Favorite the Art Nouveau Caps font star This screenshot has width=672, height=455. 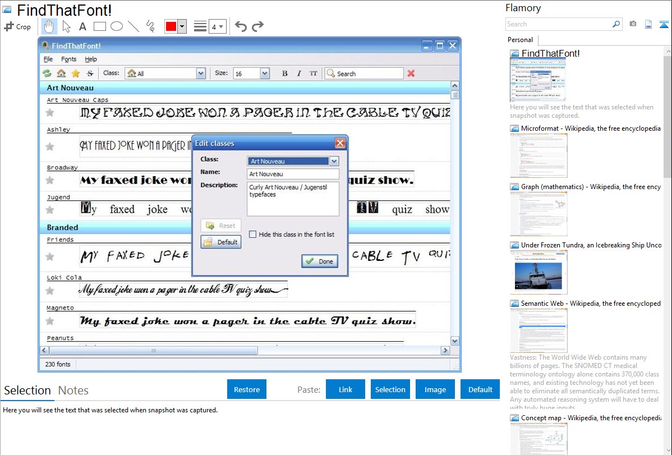50,113
